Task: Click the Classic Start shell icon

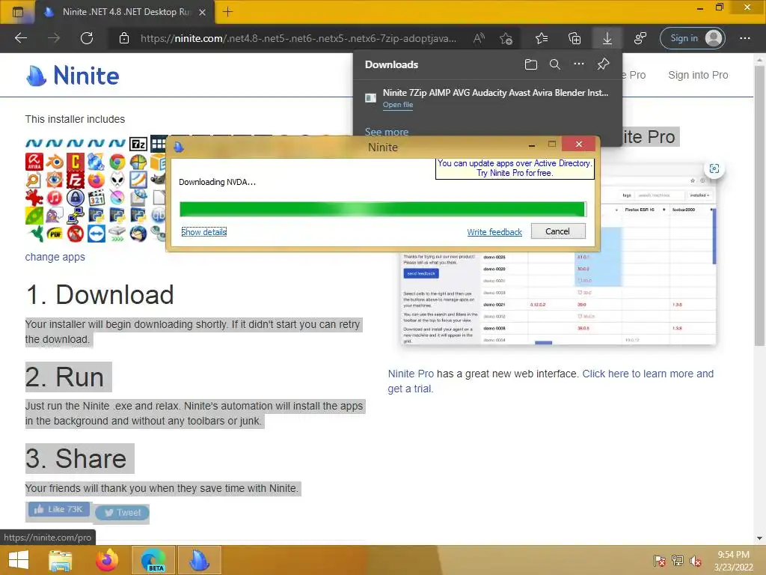Action: (x=138, y=162)
